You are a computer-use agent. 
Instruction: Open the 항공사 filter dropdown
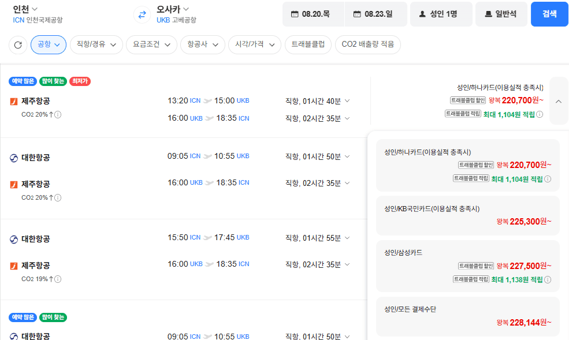click(x=203, y=44)
